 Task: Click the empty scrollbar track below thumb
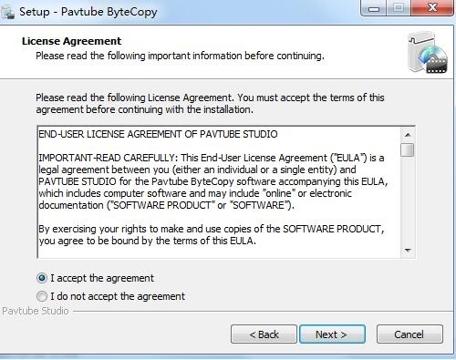pos(408,201)
